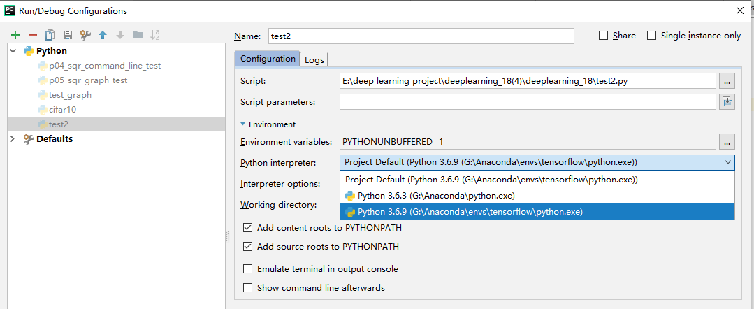This screenshot has width=754, height=309.
Task: Click the Python group label in the tree
Action: [x=52, y=50]
